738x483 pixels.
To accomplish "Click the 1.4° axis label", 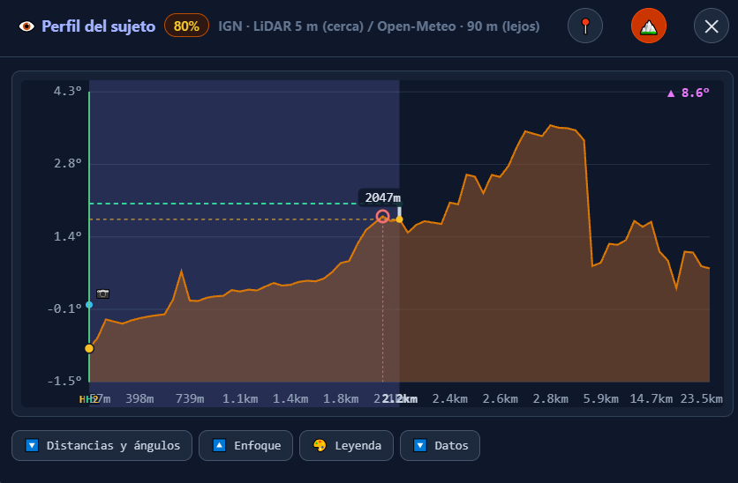I will click(x=67, y=236).
